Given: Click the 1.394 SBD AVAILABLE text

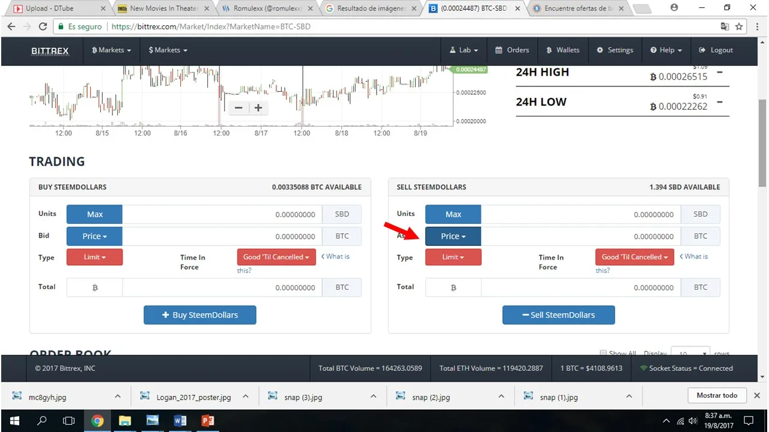Looking at the screenshot, I should (685, 187).
